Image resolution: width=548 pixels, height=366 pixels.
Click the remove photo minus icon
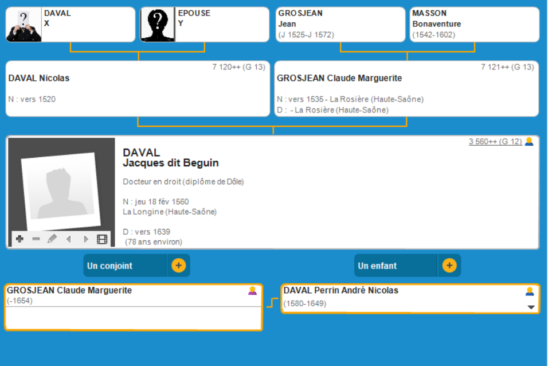(x=36, y=239)
